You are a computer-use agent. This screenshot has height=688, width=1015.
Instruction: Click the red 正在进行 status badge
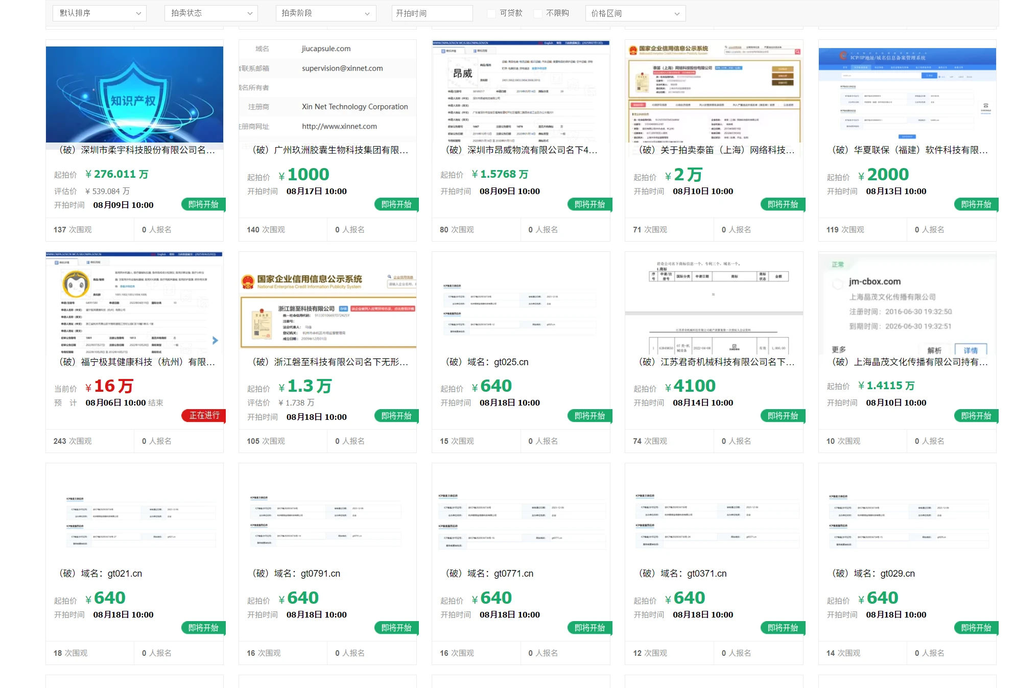pyautogui.click(x=204, y=415)
